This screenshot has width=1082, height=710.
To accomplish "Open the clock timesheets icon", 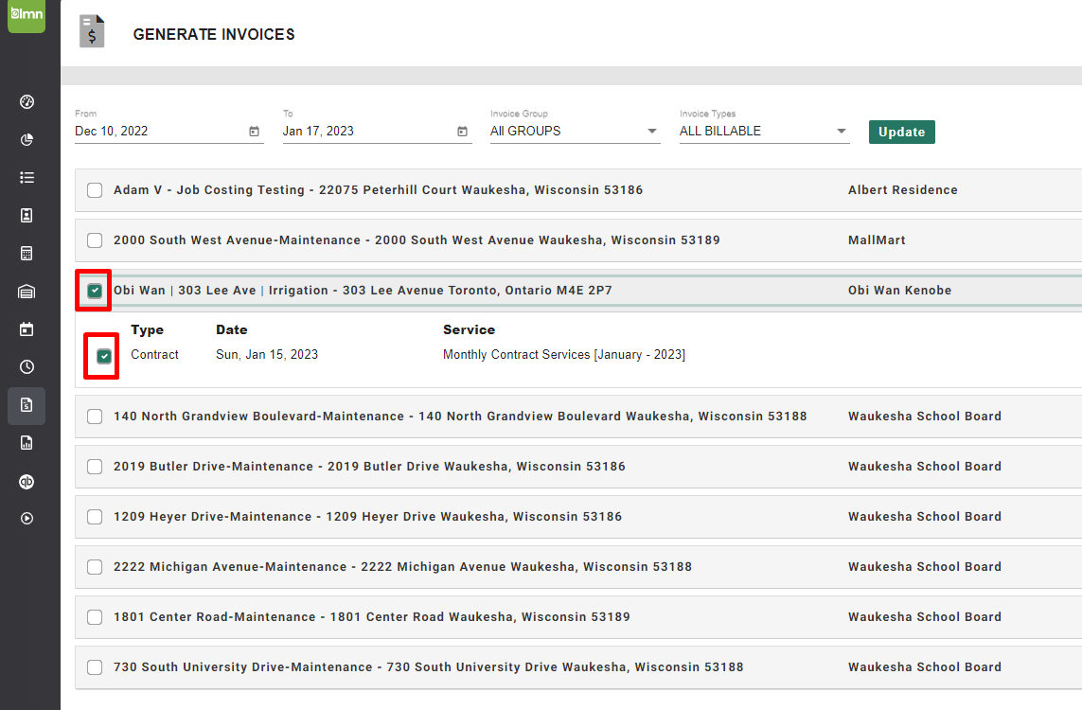I will pos(27,366).
